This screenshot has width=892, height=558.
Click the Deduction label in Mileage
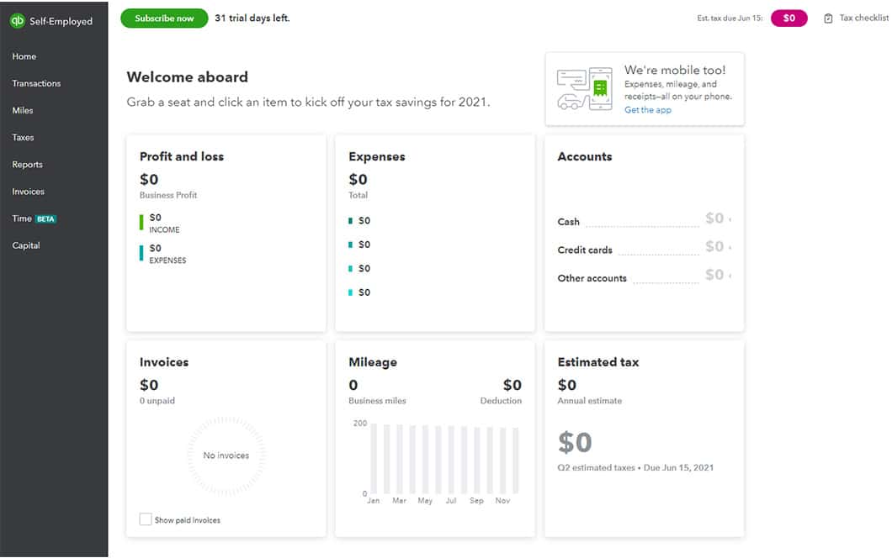(x=501, y=401)
